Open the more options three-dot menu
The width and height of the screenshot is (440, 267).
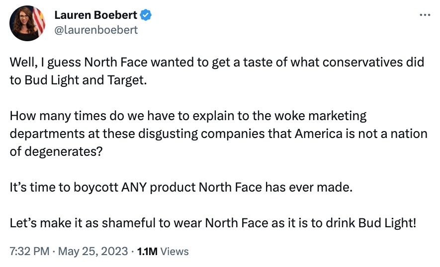(425, 15)
